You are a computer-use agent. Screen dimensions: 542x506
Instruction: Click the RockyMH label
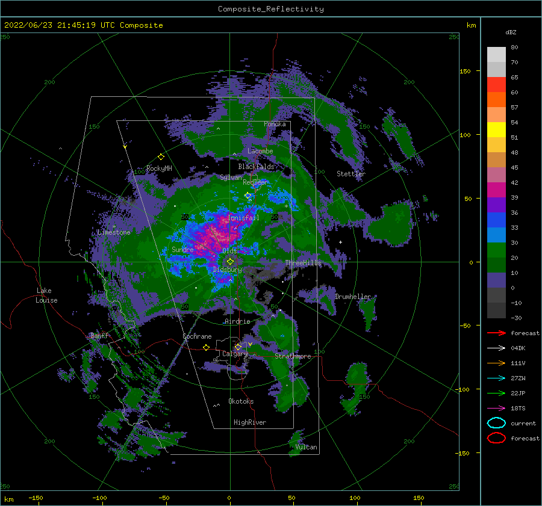[x=159, y=168]
